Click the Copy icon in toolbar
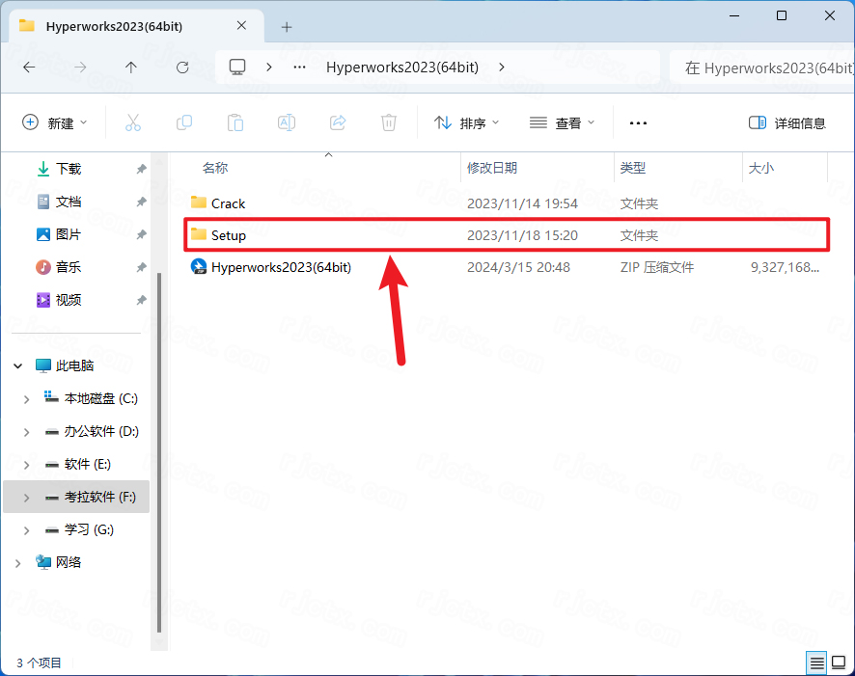This screenshot has width=855, height=676. 184,122
